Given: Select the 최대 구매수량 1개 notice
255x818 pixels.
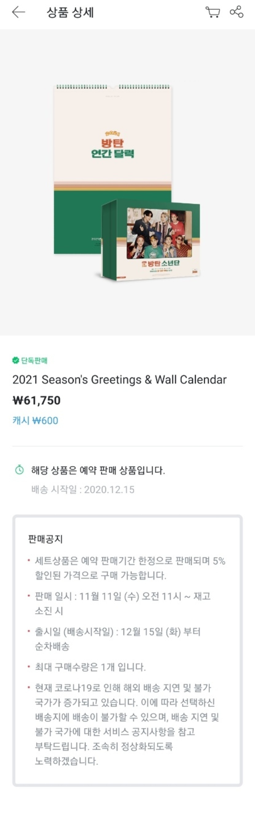Looking at the screenshot, I should click(90, 667).
